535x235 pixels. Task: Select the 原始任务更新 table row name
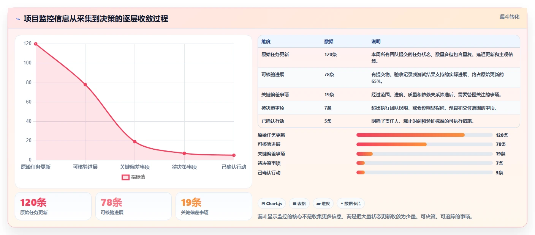point(275,55)
